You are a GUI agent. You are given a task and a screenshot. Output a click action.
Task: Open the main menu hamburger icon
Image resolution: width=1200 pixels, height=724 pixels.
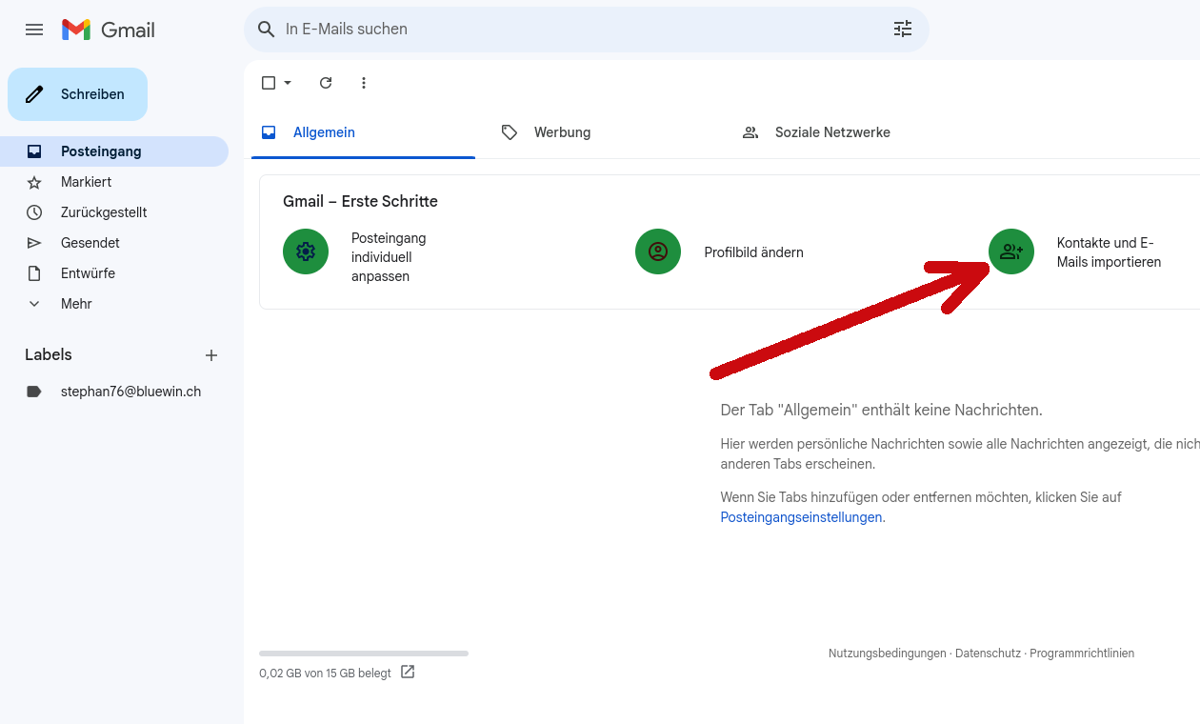click(34, 30)
